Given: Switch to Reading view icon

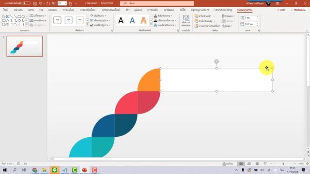Looking at the screenshot, I should point(257,164).
